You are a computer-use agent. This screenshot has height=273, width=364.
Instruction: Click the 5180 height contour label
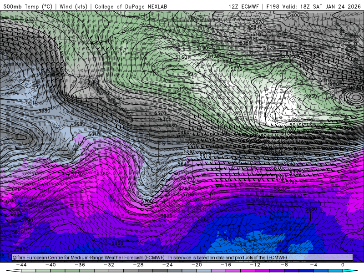(285, 53)
